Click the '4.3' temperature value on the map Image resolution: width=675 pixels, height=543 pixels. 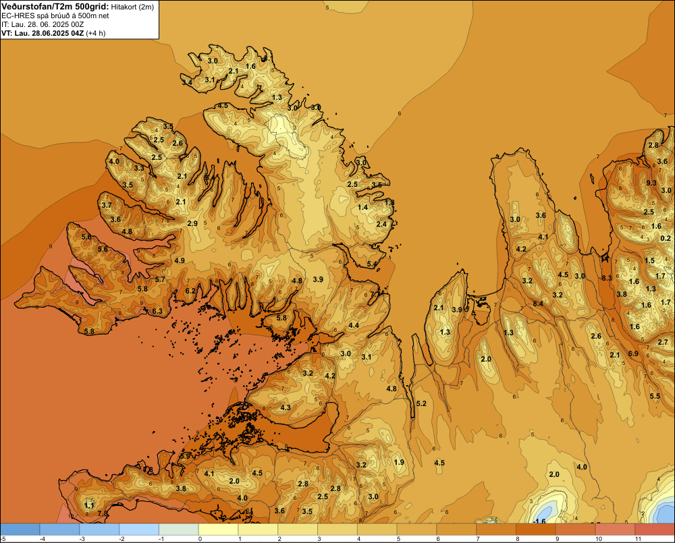pos(286,407)
